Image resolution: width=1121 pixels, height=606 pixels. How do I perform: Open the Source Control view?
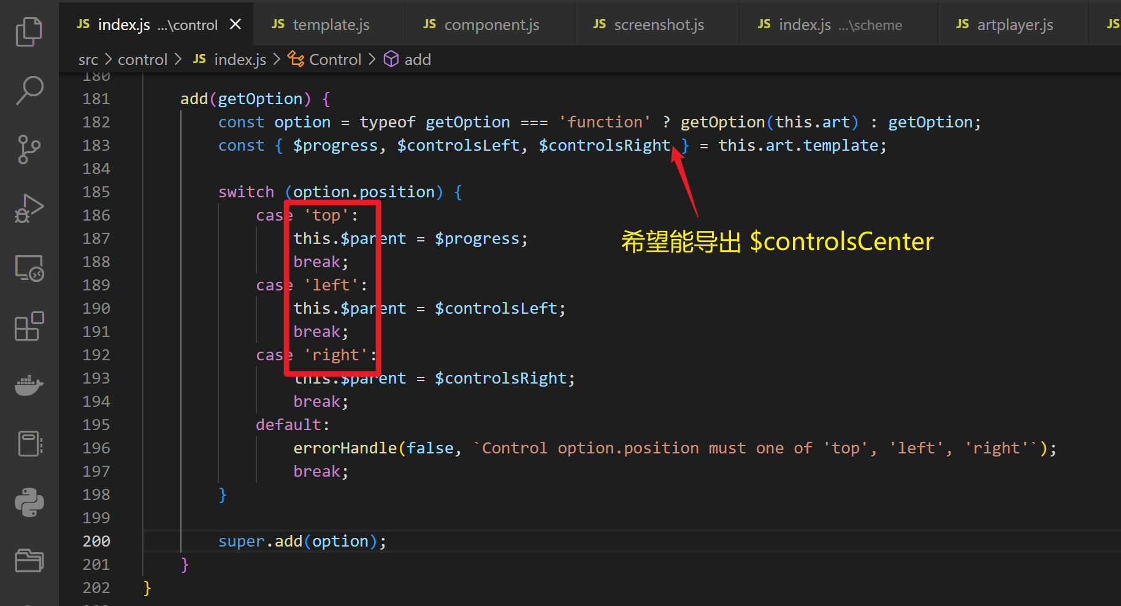click(x=29, y=150)
